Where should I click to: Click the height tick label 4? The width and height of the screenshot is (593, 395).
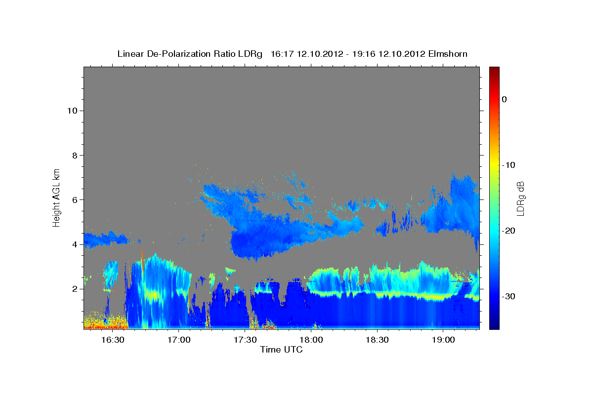point(74,244)
